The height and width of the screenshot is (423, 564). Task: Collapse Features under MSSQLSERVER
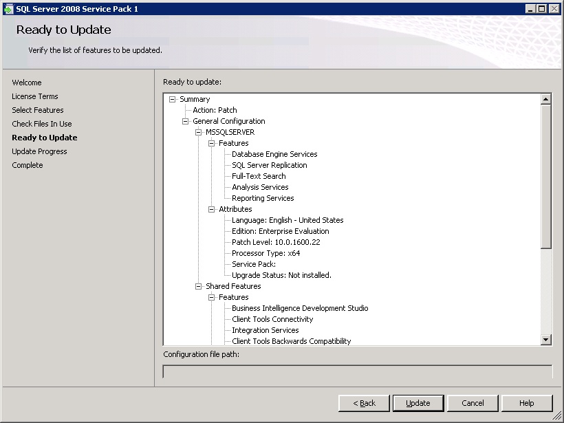tap(212, 143)
